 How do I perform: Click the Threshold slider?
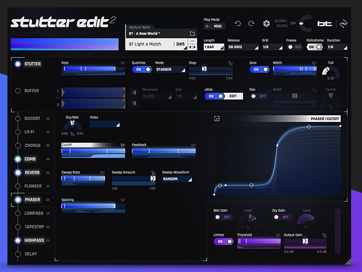click(x=259, y=241)
